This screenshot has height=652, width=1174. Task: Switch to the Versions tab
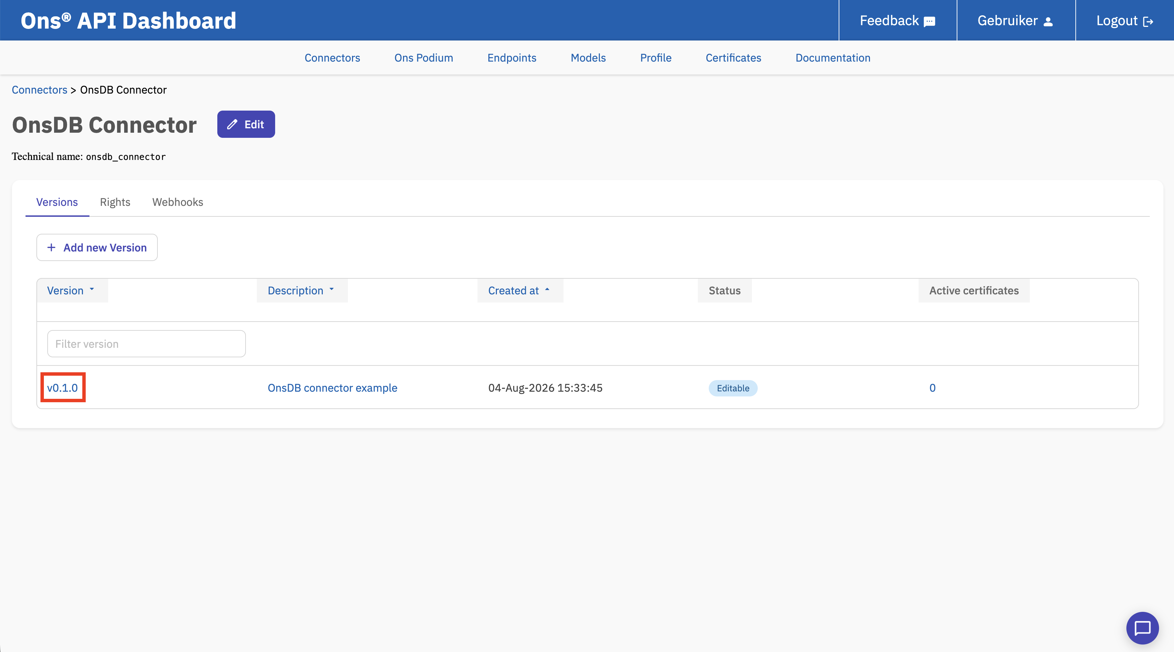(x=57, y=202)
